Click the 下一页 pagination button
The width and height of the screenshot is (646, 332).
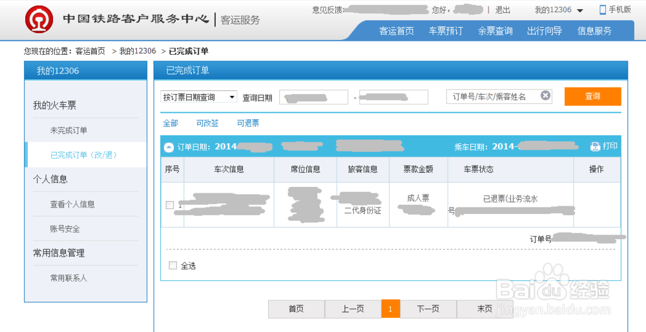tap(428, 309)
